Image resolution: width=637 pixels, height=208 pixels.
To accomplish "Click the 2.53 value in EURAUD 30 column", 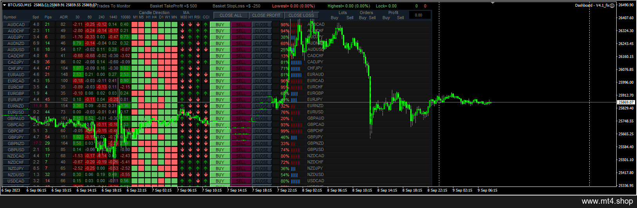I will point(78,75).
